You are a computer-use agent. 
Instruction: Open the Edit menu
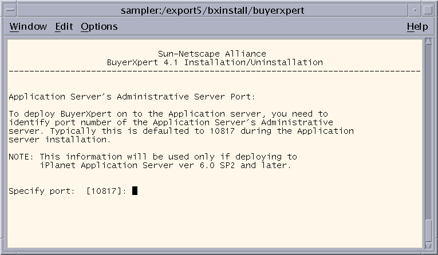tap(64, 26)
